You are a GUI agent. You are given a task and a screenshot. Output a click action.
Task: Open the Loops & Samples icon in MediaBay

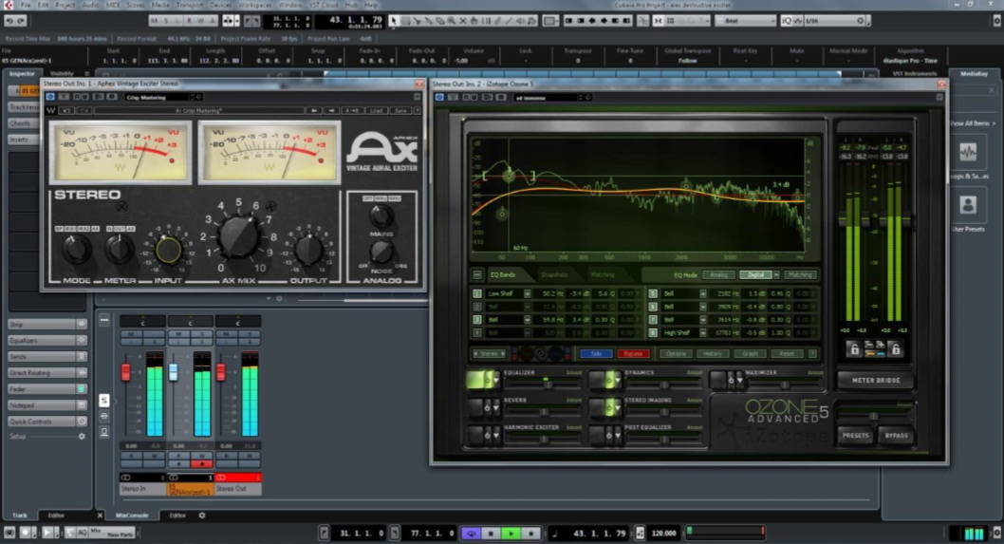pos(968,153)
